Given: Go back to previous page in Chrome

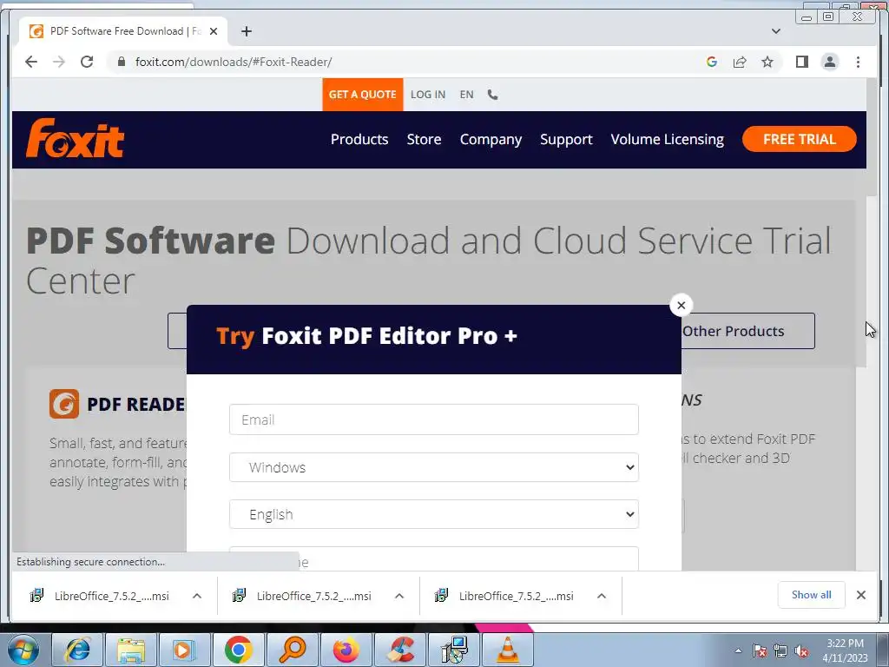Looking at the screenshot, I should (31, 62).
